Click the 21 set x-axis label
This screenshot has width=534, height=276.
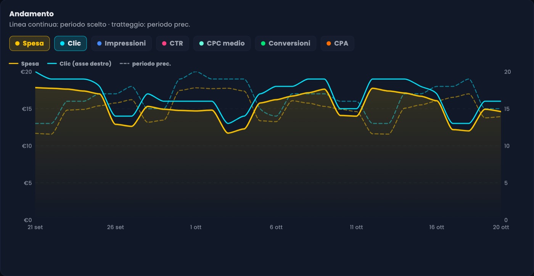pos(35,227)
